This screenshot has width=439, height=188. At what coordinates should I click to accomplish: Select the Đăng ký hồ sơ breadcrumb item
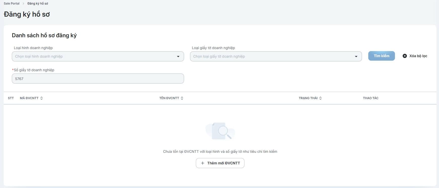click(x=38, y=4)
